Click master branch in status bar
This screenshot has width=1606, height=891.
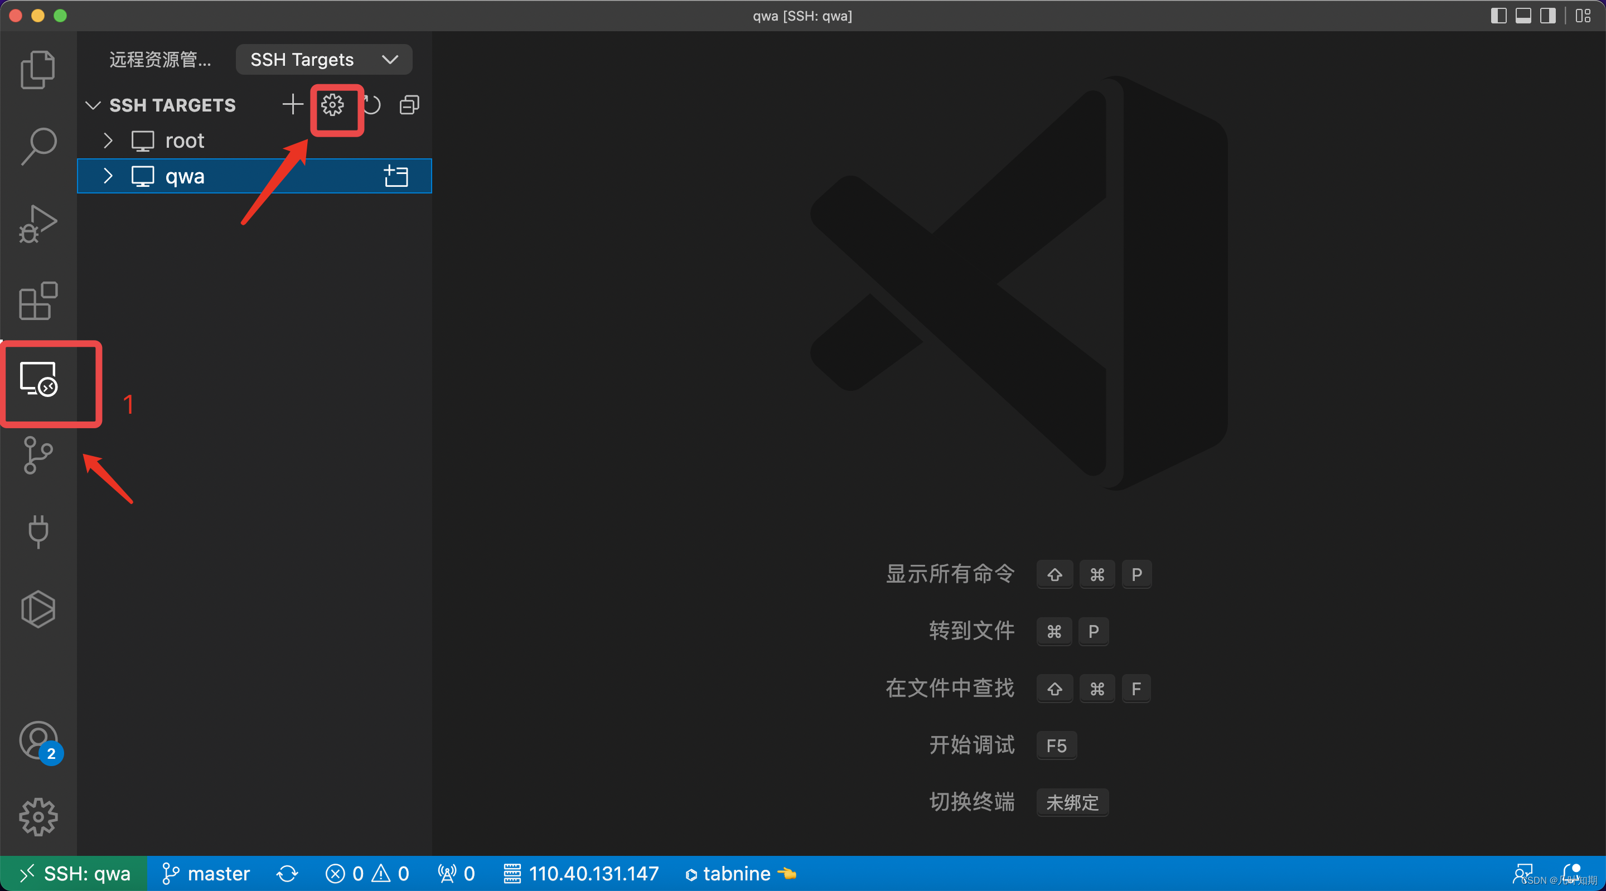(x=206, y=874)
